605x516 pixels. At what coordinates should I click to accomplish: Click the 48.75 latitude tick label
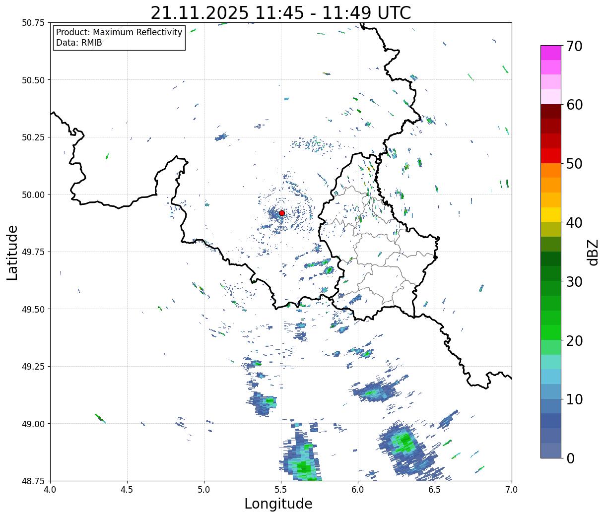pos(33,481)
